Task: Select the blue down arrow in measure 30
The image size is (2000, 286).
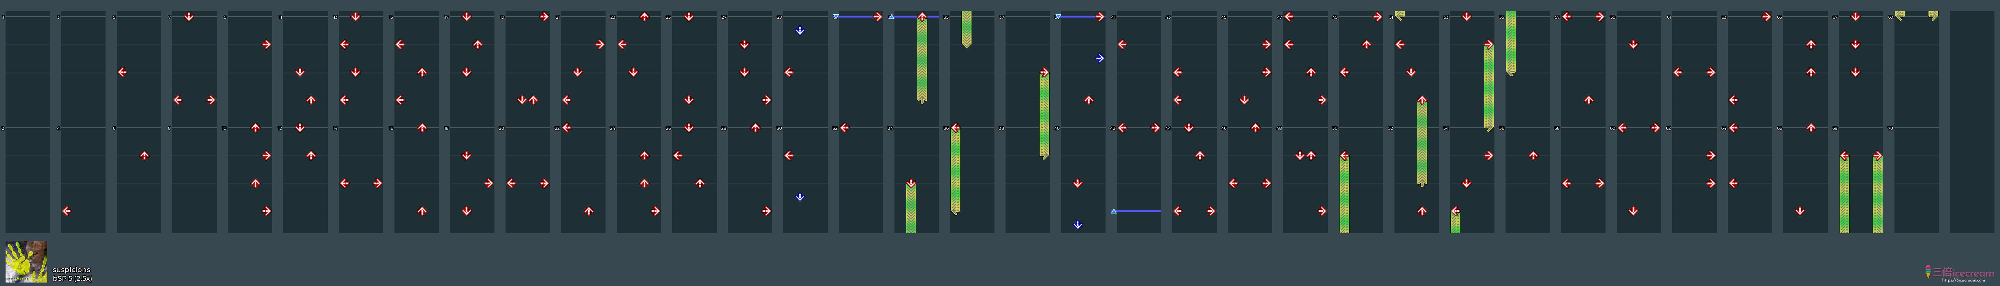Action: coord(800,197)
